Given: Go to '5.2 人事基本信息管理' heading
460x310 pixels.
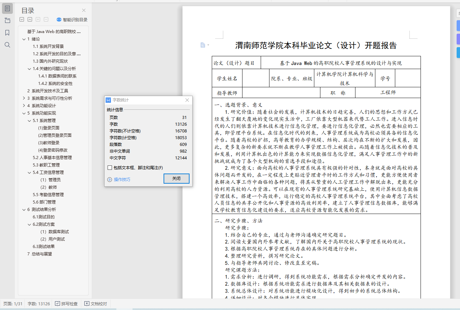Looking at the screenshot, I should click(x=52, y=158).
